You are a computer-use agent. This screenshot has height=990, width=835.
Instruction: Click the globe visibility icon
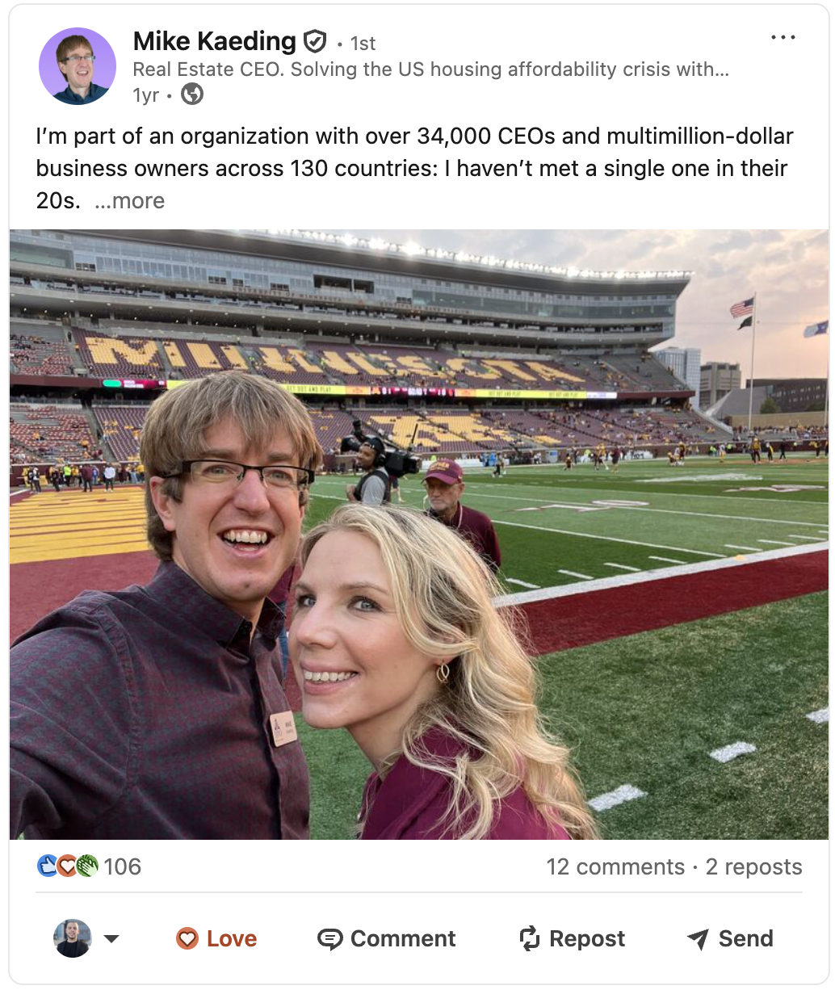point(192,94)
